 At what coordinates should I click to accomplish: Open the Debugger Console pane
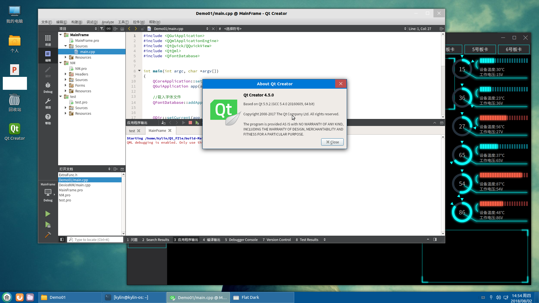point(241,240)
